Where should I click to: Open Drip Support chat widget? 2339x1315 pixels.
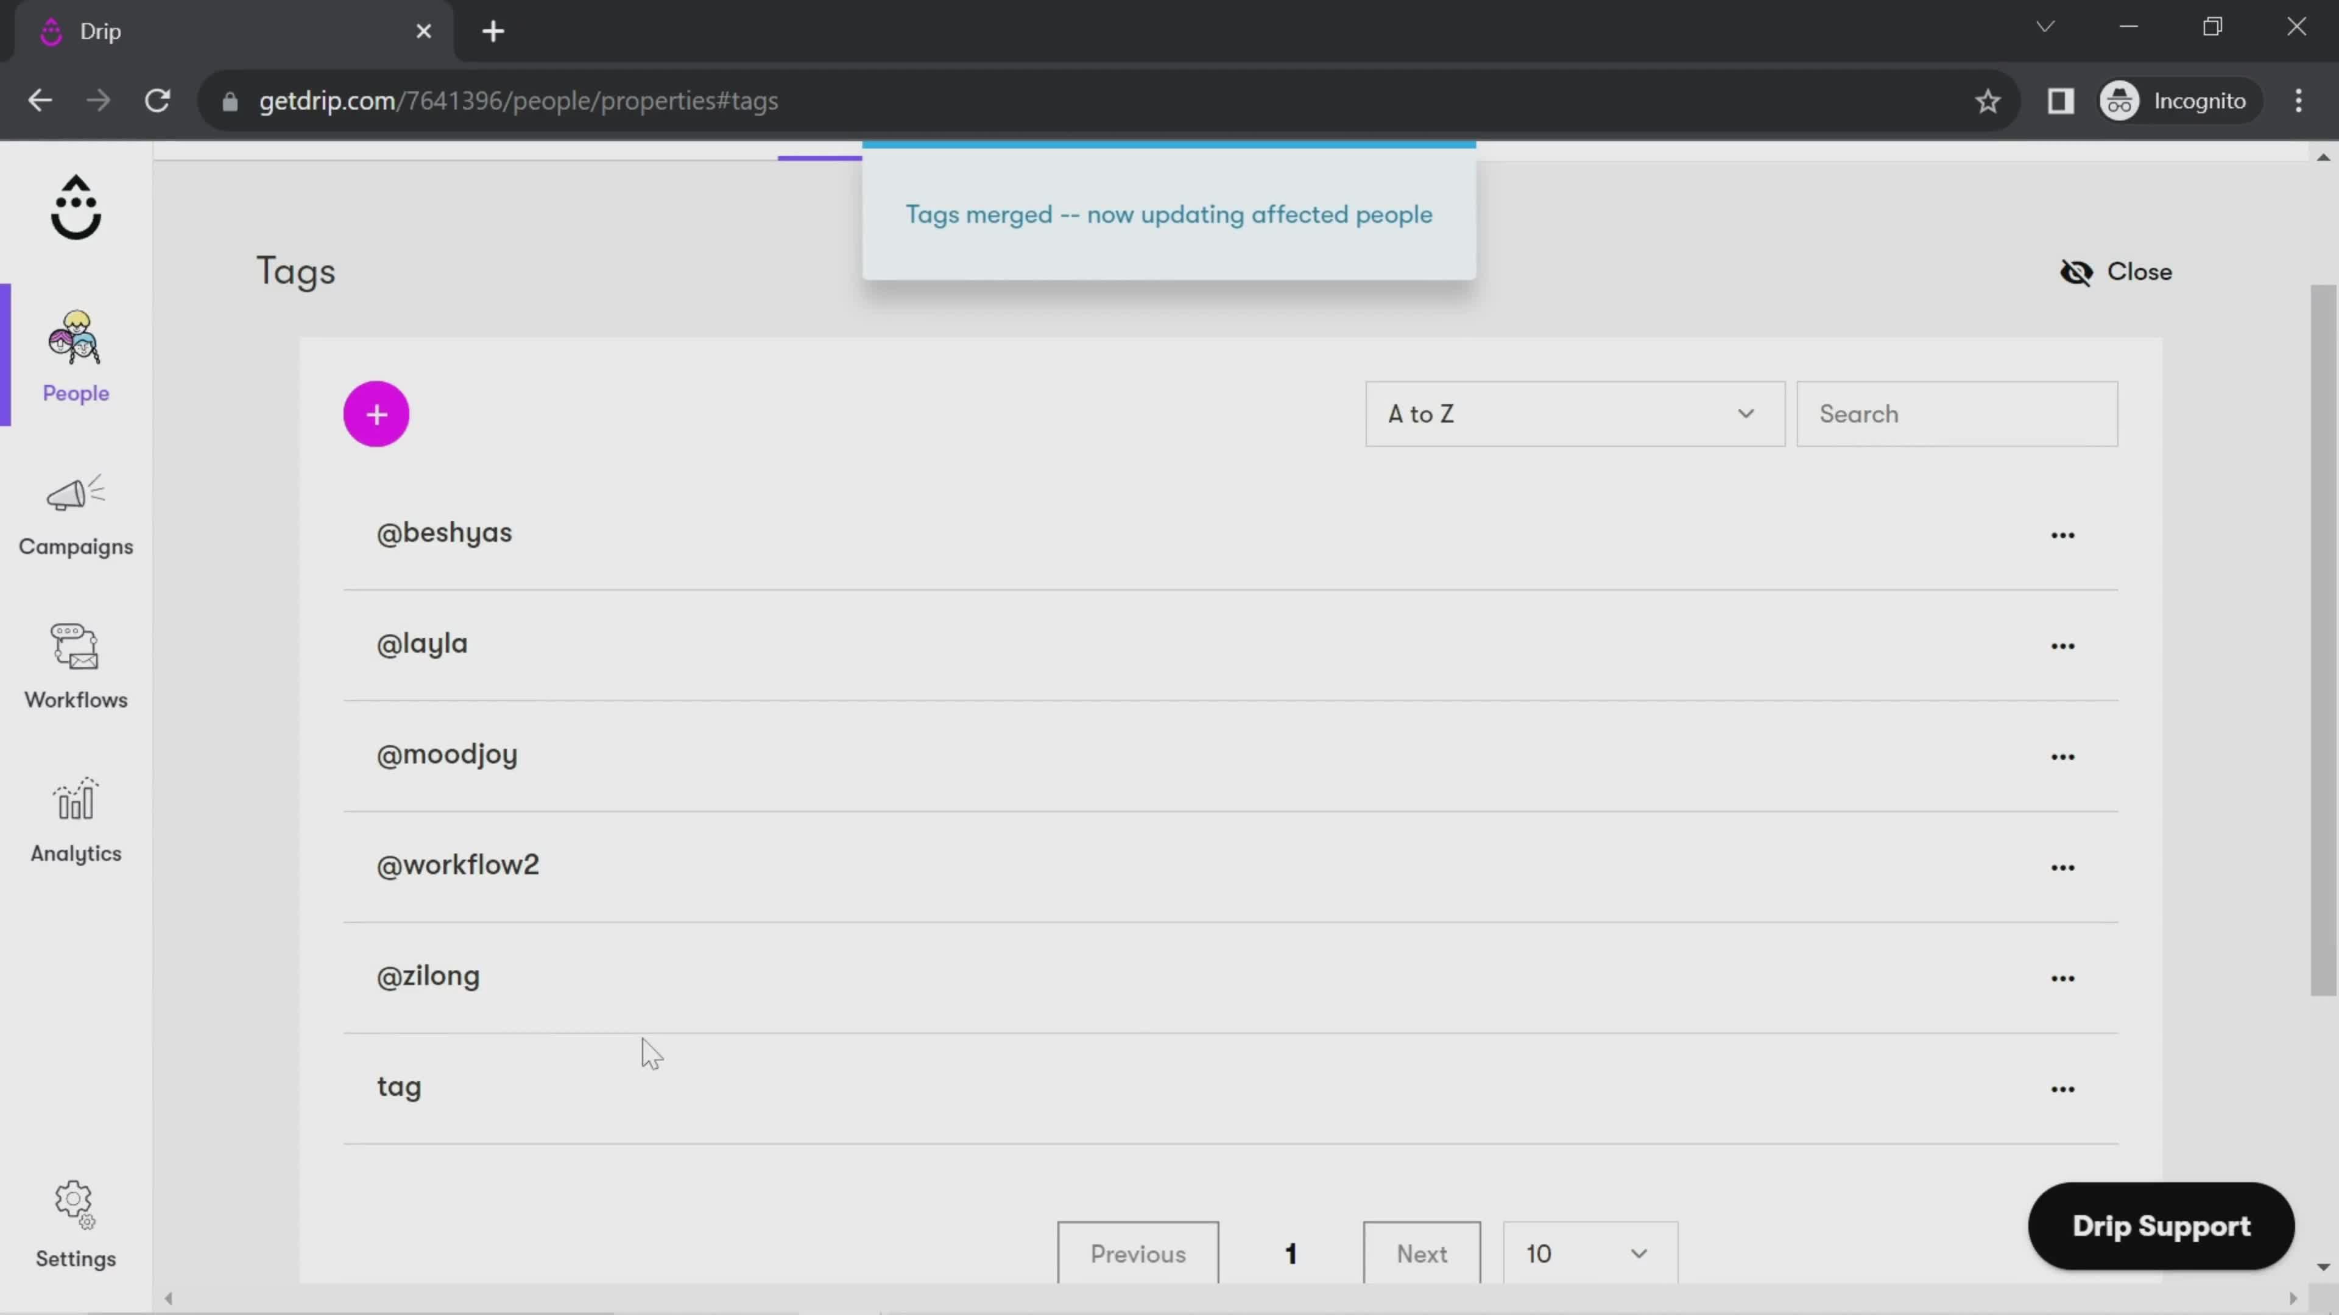[2161, 1225]
